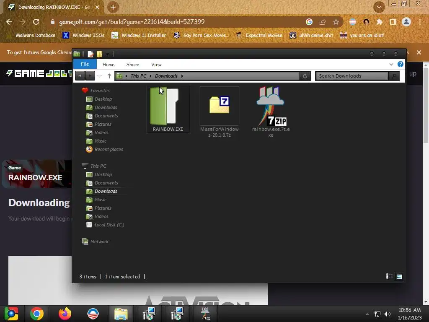
Task: Open Windows 11 Installer bookmark
Action: (139, 35)
